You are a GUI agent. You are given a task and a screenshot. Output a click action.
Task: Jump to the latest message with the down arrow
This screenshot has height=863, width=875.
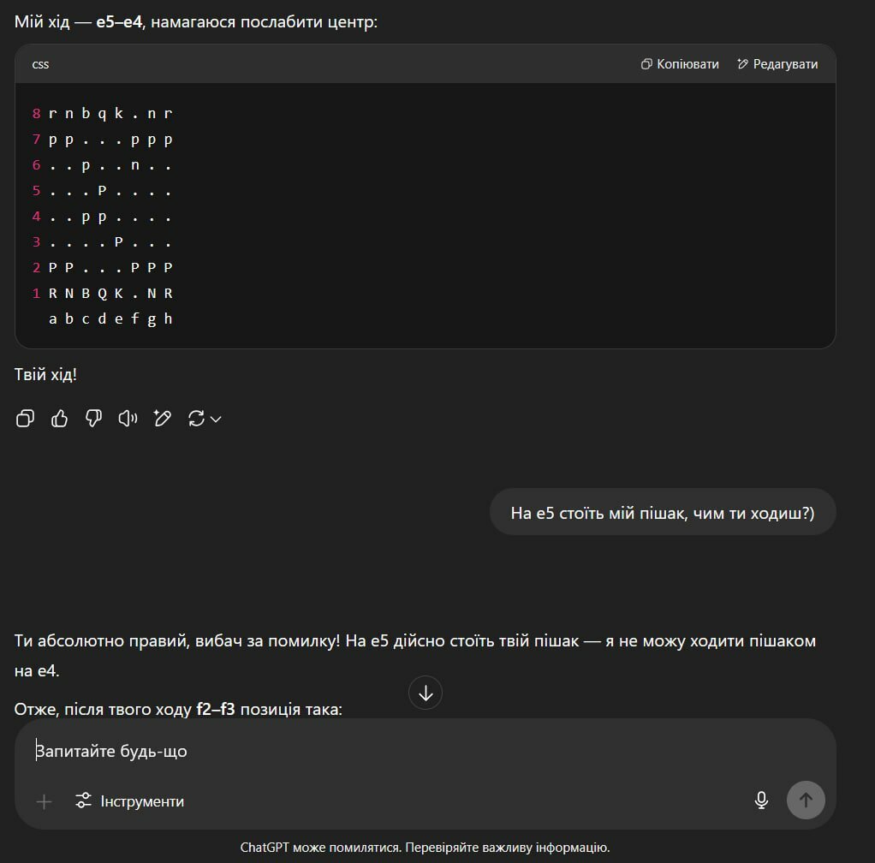(426, 693)
